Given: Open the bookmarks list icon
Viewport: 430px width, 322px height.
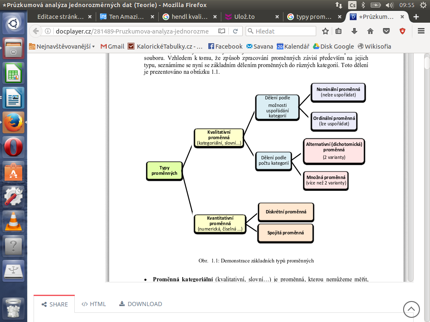Looking at the screenshot, I should [338, 31].
